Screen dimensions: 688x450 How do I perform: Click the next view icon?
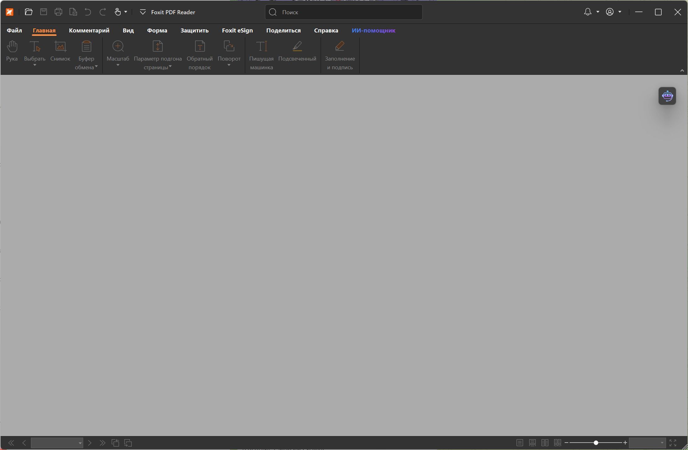128,443
